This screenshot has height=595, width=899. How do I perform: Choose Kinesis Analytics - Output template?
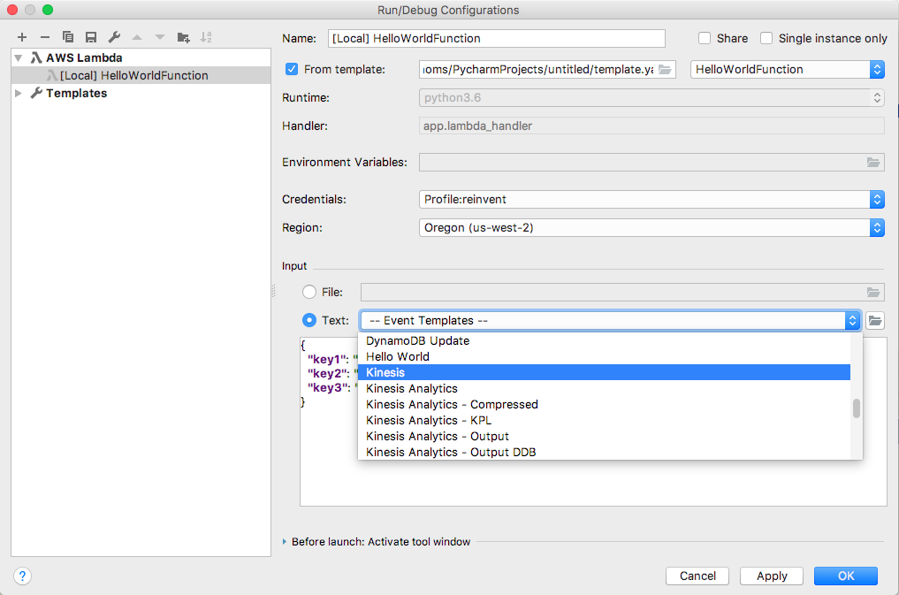(605, 436)
